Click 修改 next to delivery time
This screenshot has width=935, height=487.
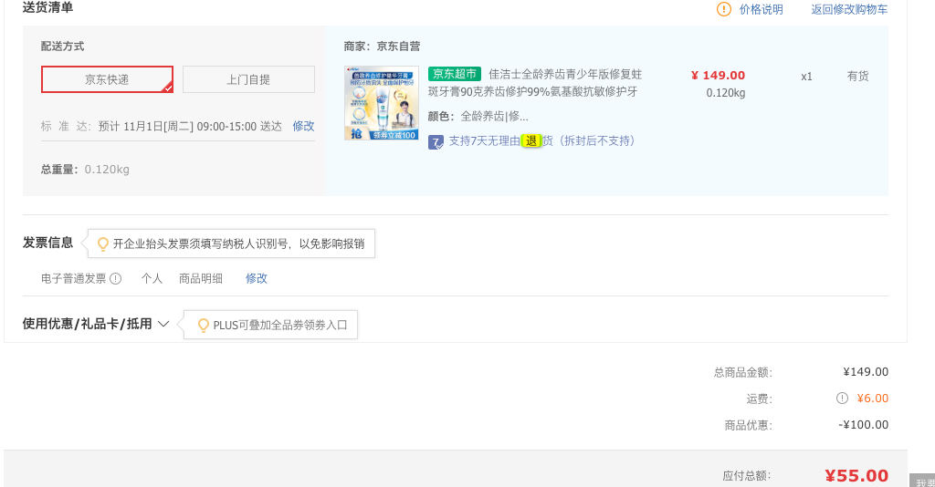coord(303,126)
